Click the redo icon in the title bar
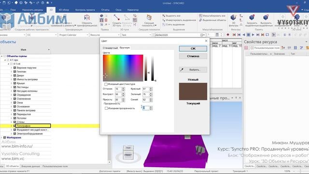 (x=38, y=3)
